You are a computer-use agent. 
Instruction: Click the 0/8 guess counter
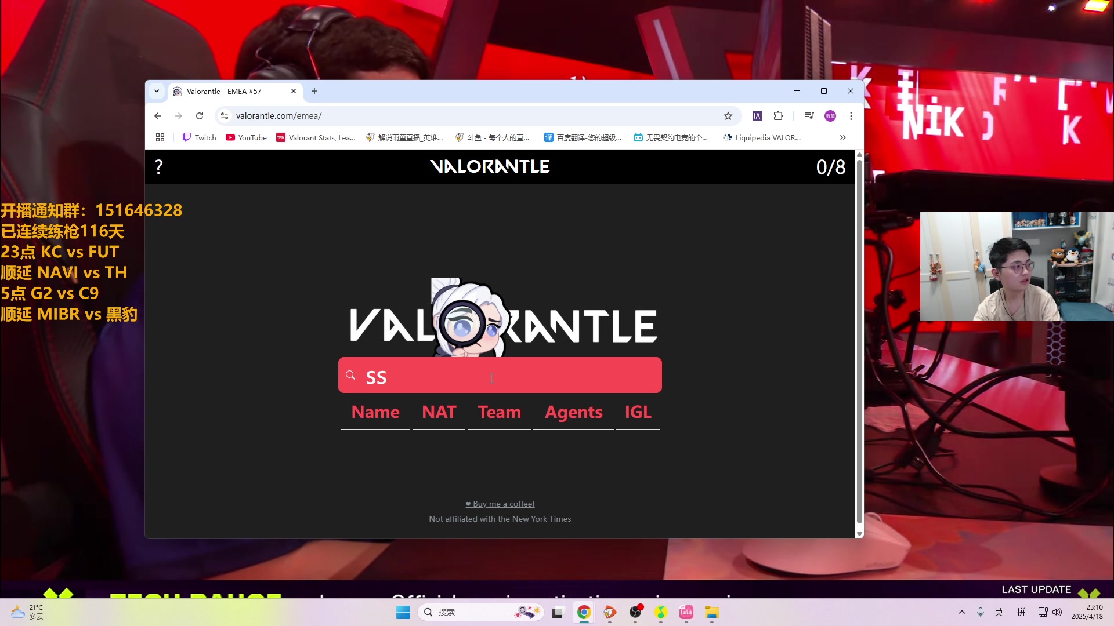pos(831,168)
